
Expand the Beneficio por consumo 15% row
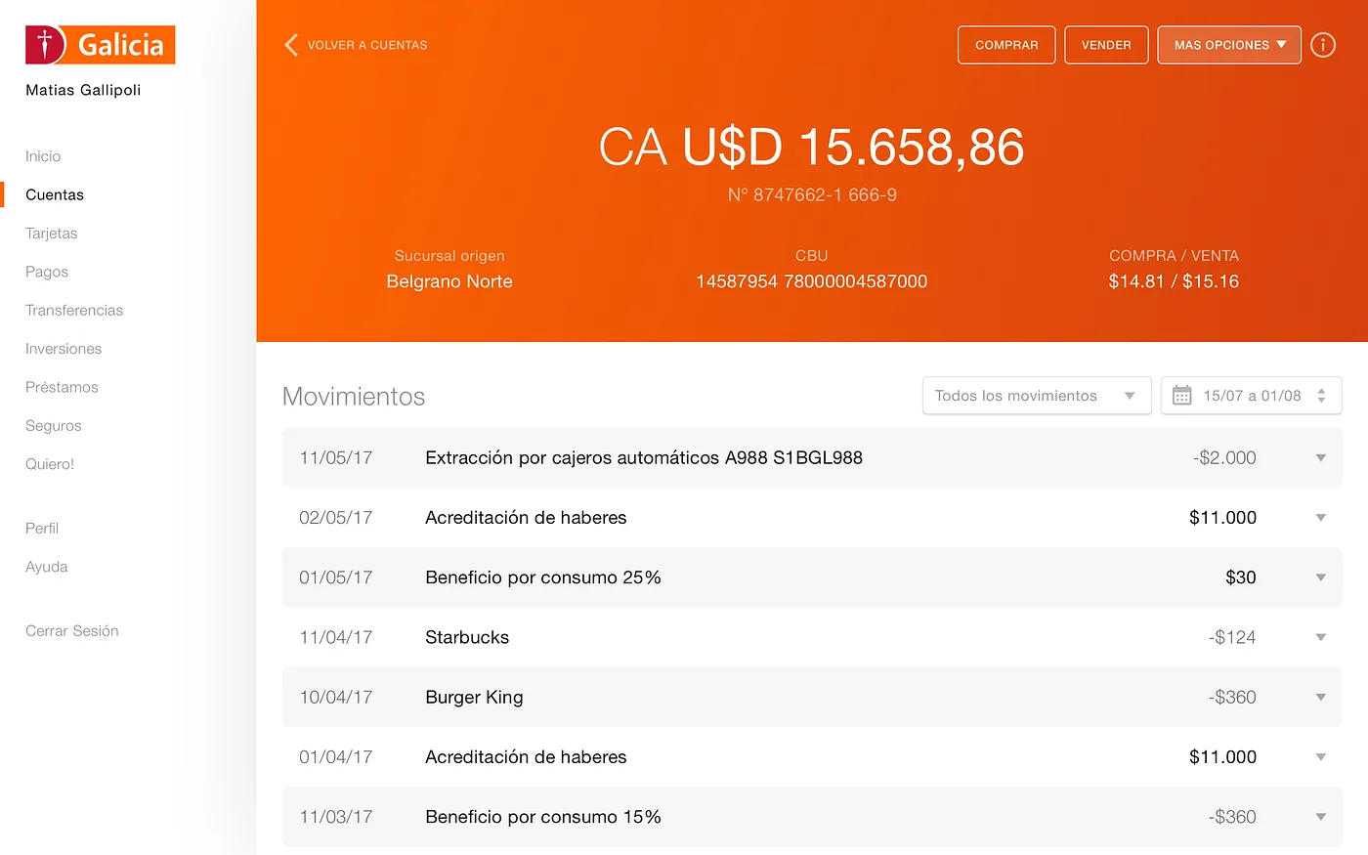[x=1320, y=817]
